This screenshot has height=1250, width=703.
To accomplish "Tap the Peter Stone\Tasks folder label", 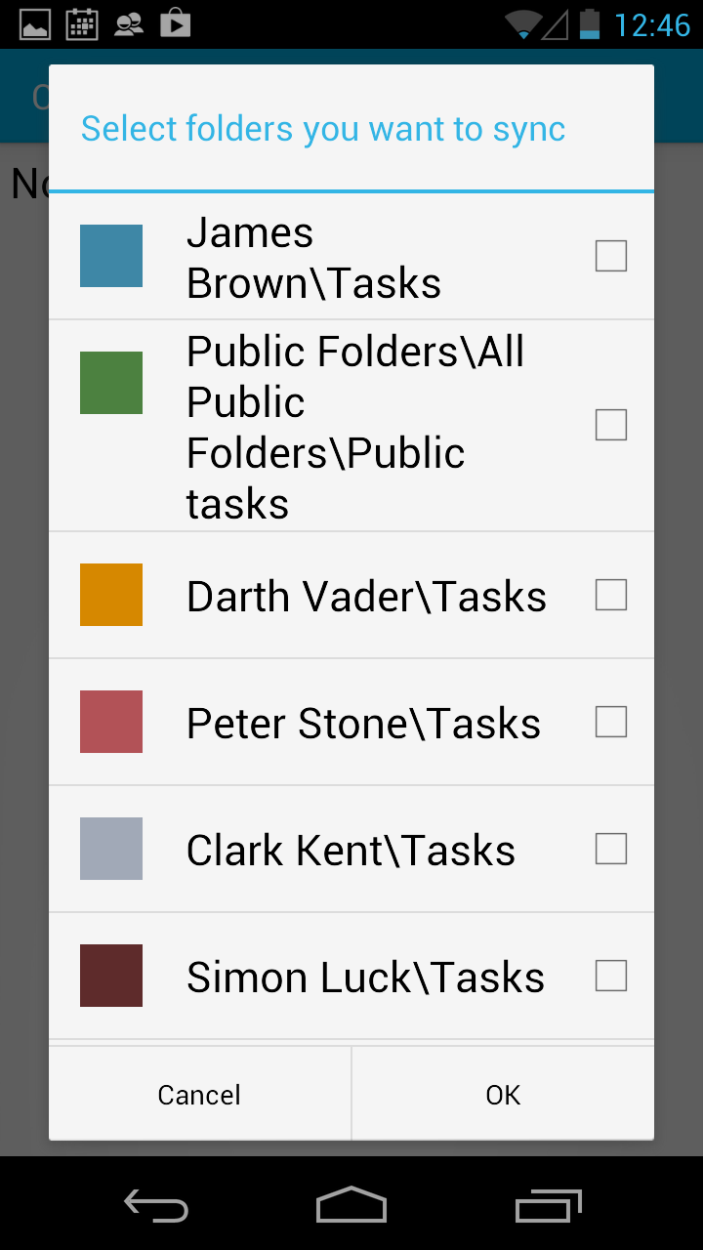I will pos(363,724).
